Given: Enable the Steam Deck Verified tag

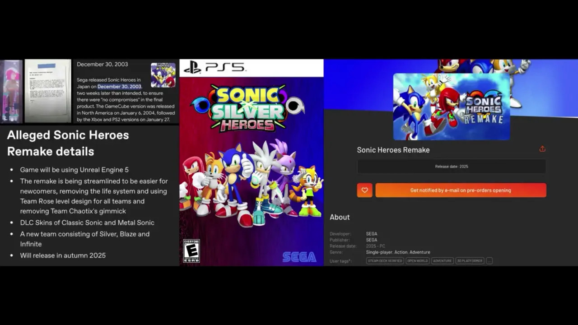Looking at the screenshot, I should point(385,260).
